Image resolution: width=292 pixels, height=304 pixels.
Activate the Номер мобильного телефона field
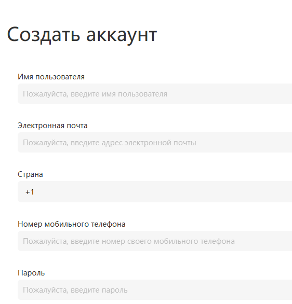click(155, 241)
